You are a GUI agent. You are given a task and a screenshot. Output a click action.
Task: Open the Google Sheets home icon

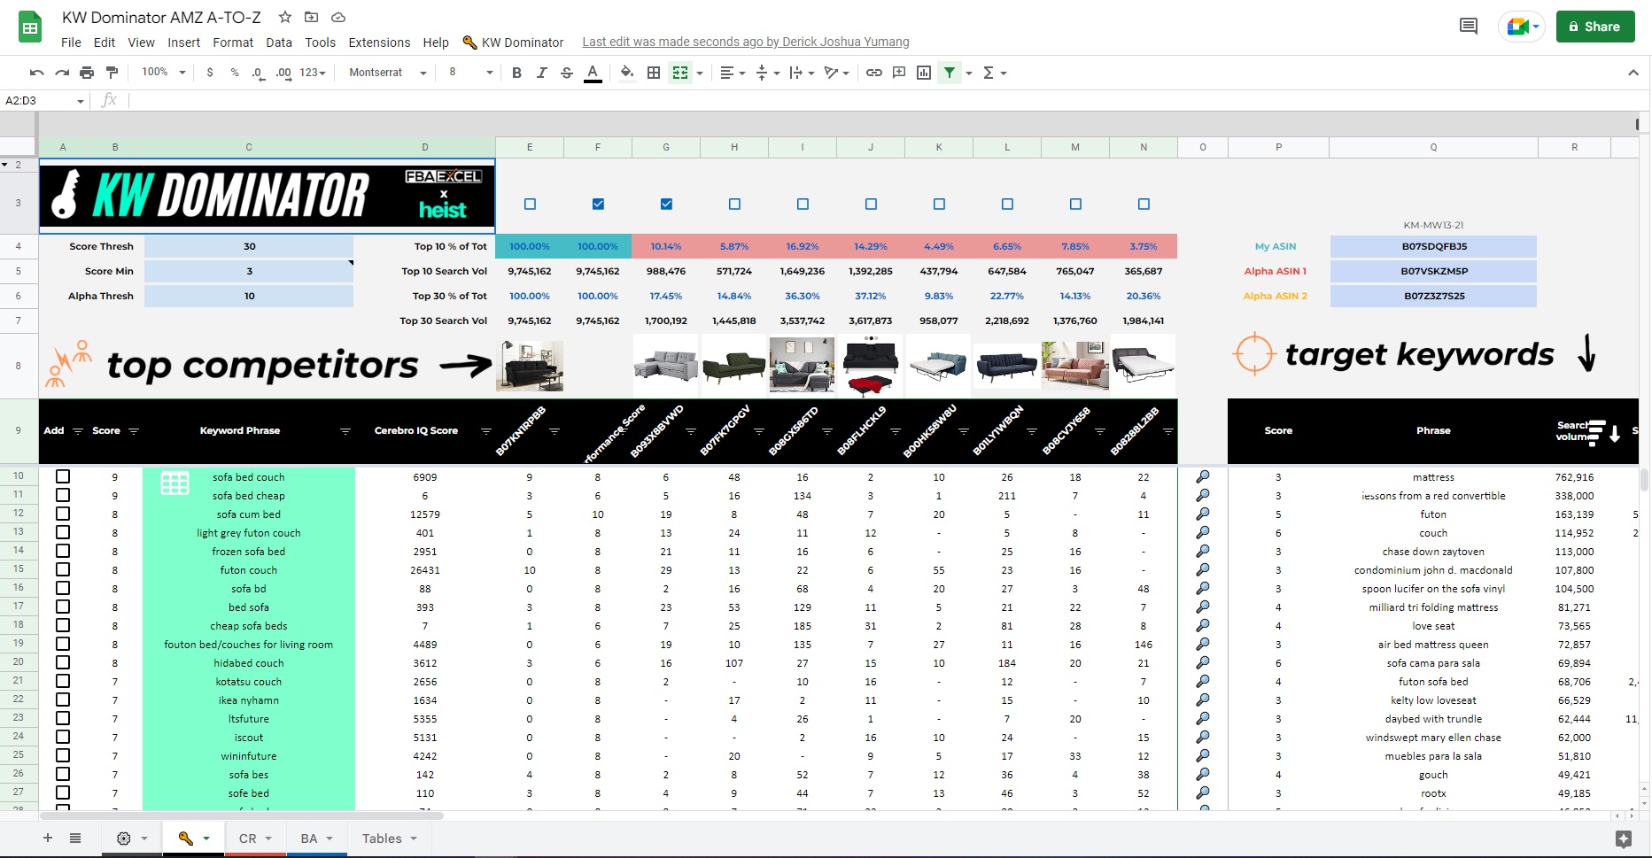tap(30, 27)
